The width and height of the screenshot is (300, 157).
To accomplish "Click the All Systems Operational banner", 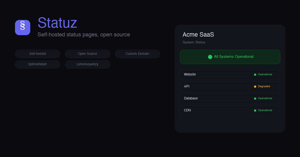I will coord(230,57).
